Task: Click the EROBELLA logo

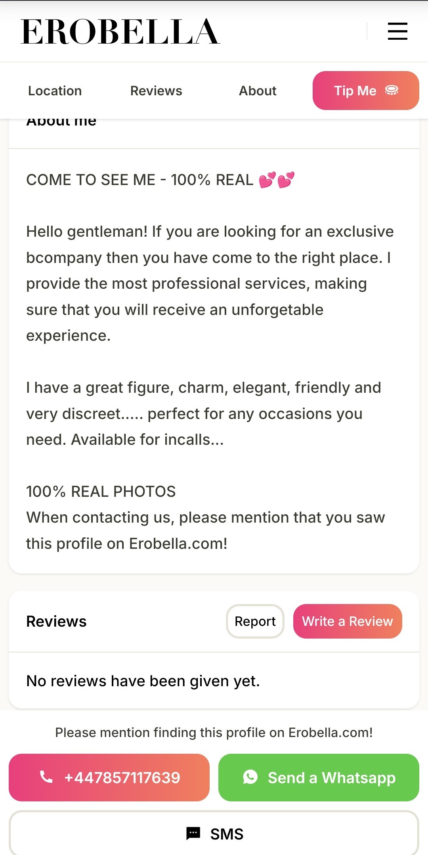Action: [120, 32]
